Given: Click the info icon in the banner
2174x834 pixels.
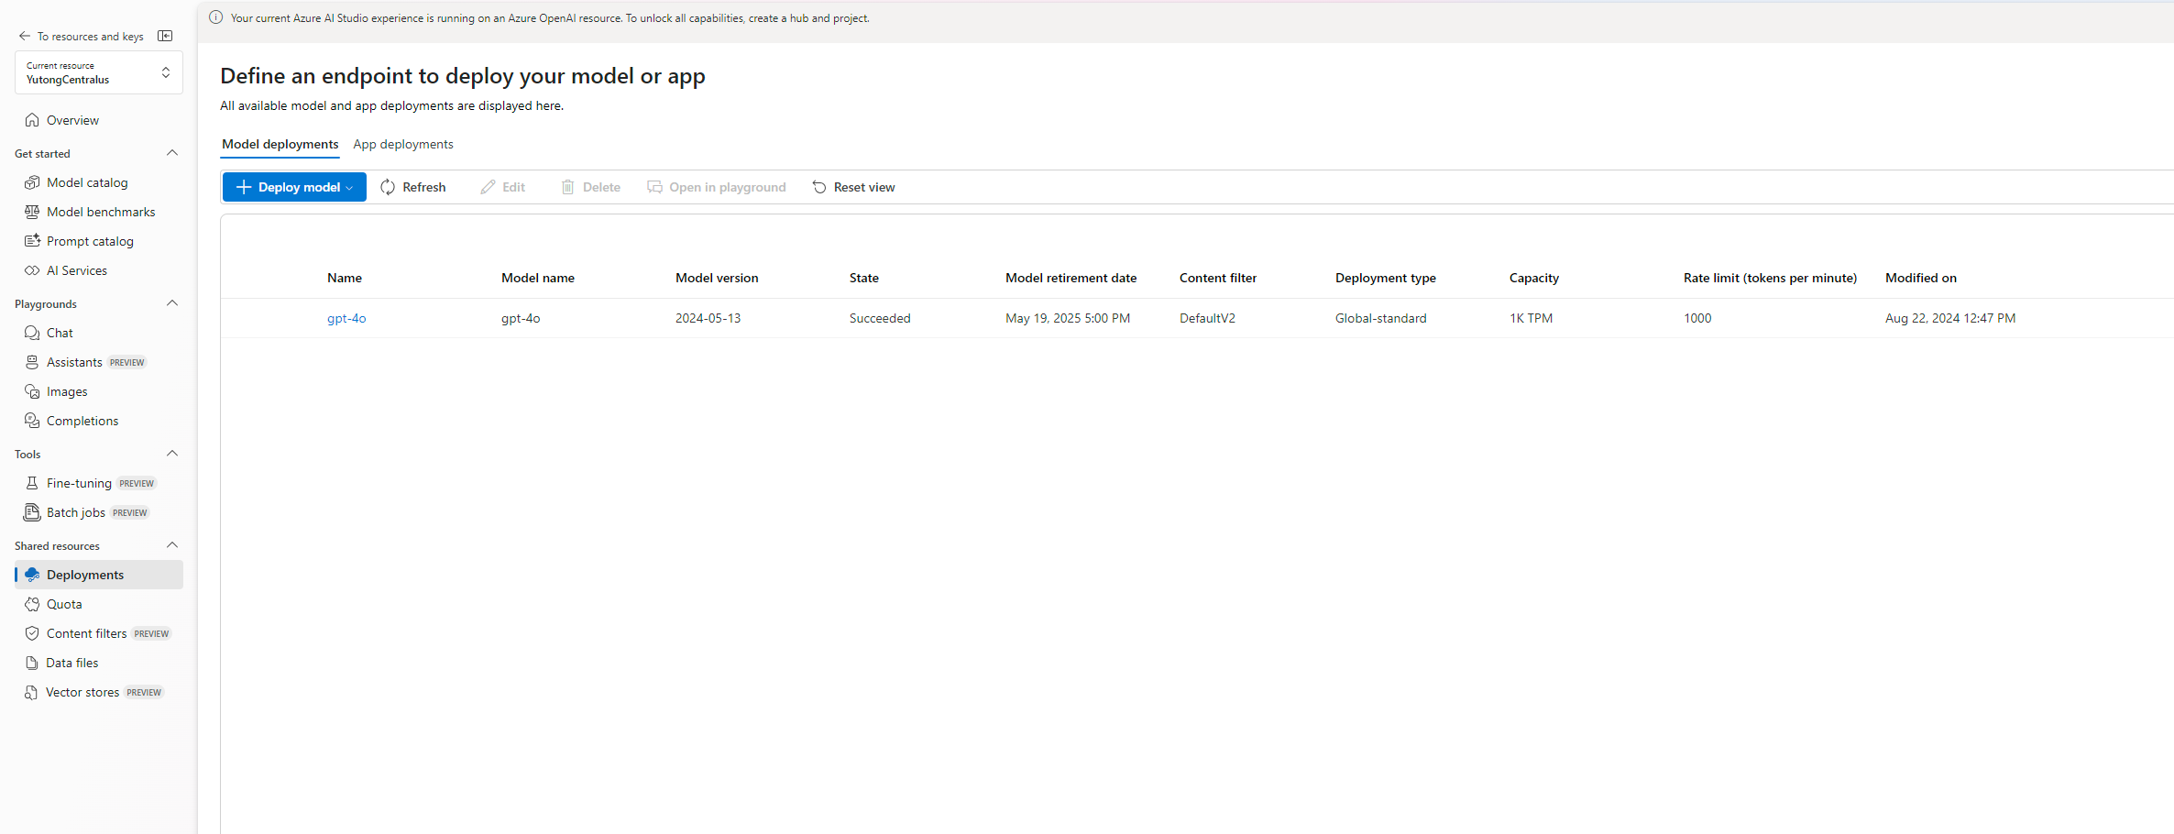Looking at the screenshot, I should click(x=216, y=17).
